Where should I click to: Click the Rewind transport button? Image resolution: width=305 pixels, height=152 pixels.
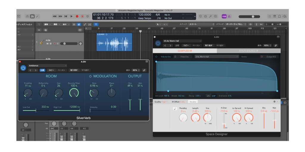tap(55, 17)
